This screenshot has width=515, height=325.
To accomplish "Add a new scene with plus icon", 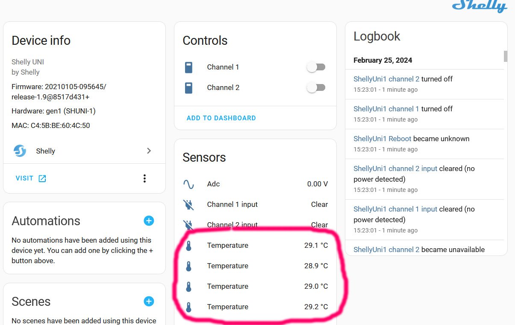I will point(149,302).
